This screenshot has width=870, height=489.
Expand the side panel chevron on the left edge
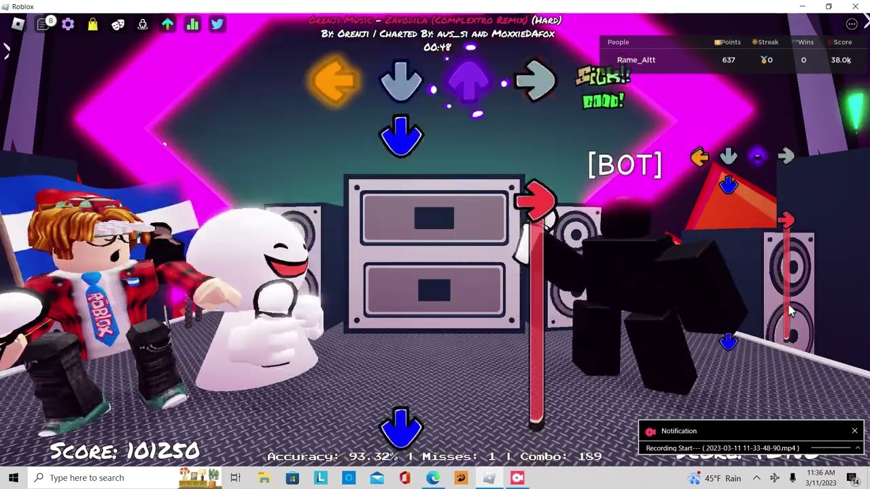click(x=6, y=51)
